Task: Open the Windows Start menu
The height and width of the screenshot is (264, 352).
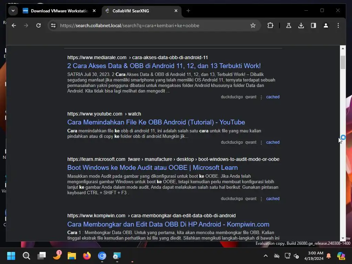Action: pyautogui.click(x=11, y=256)
